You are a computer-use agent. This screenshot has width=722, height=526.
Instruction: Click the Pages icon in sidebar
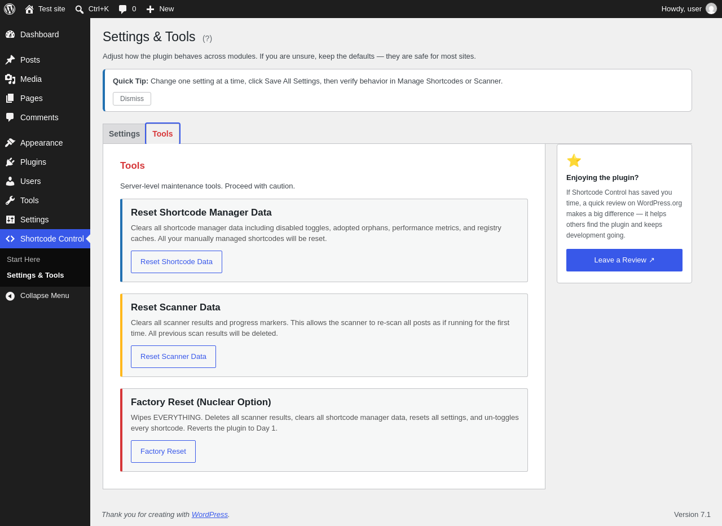point(10,98)
